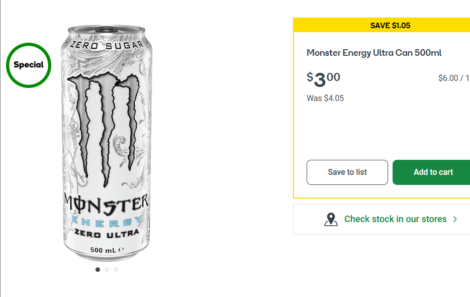Click the Monster Energy Ultra Can 500ml title
The height and width of the screenshot is (297, 470).
pyautogui.click(x=374, y=53)
